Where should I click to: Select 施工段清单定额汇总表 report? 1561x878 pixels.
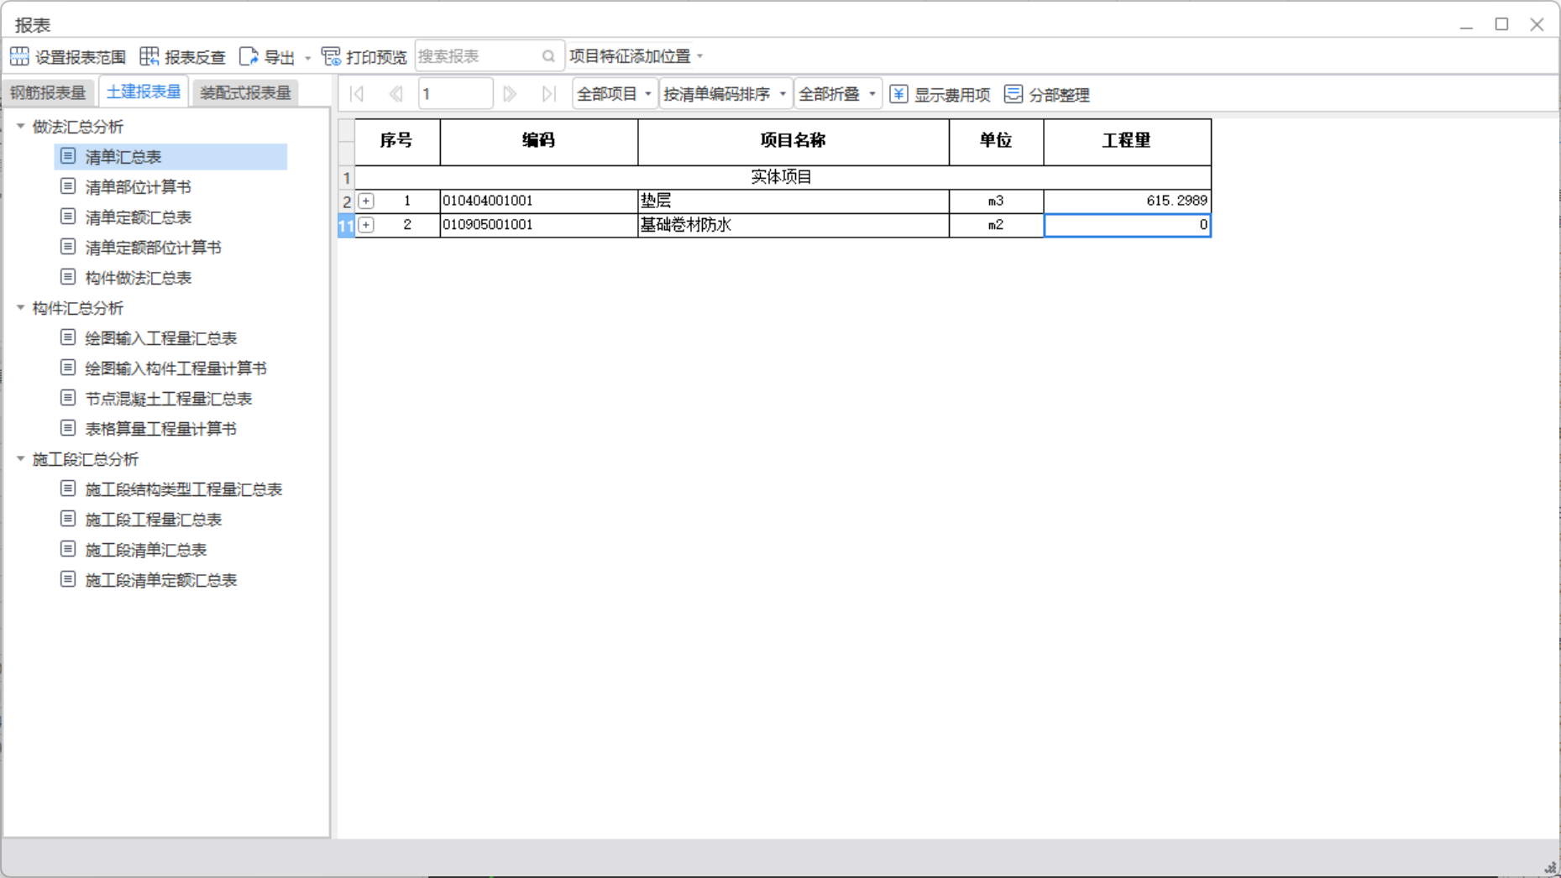160,580
